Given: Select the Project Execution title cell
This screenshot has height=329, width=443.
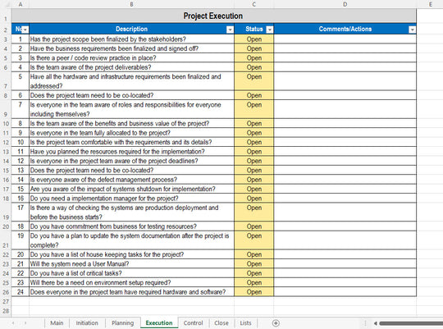Looking at the screenshot, I should [x=213, y=16].
